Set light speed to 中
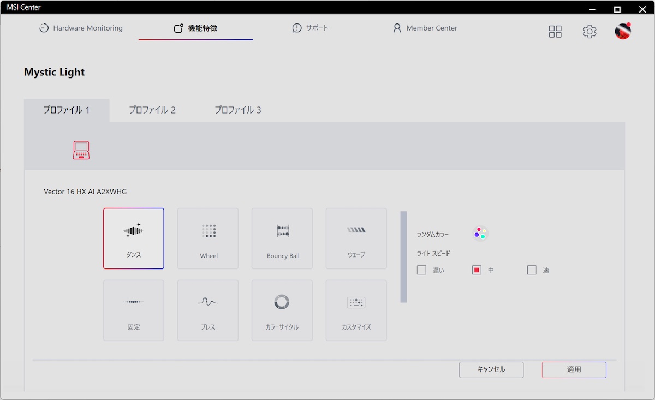Image resolution: width=655 pixels, height=400 pixels. coord(477,270)
